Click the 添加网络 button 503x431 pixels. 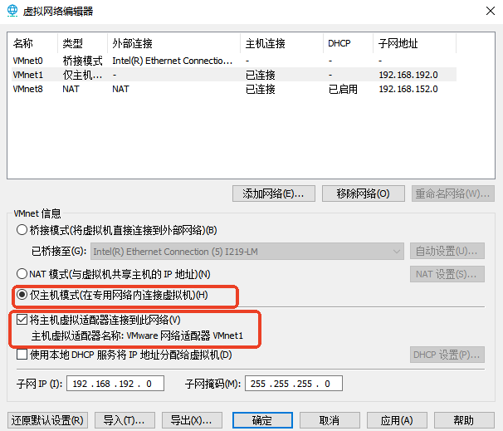pos(274,193)
